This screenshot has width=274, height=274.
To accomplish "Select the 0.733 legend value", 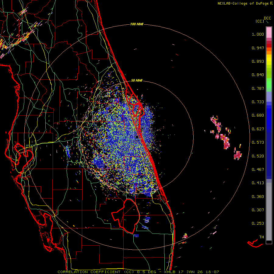I will tap(258, 102).
